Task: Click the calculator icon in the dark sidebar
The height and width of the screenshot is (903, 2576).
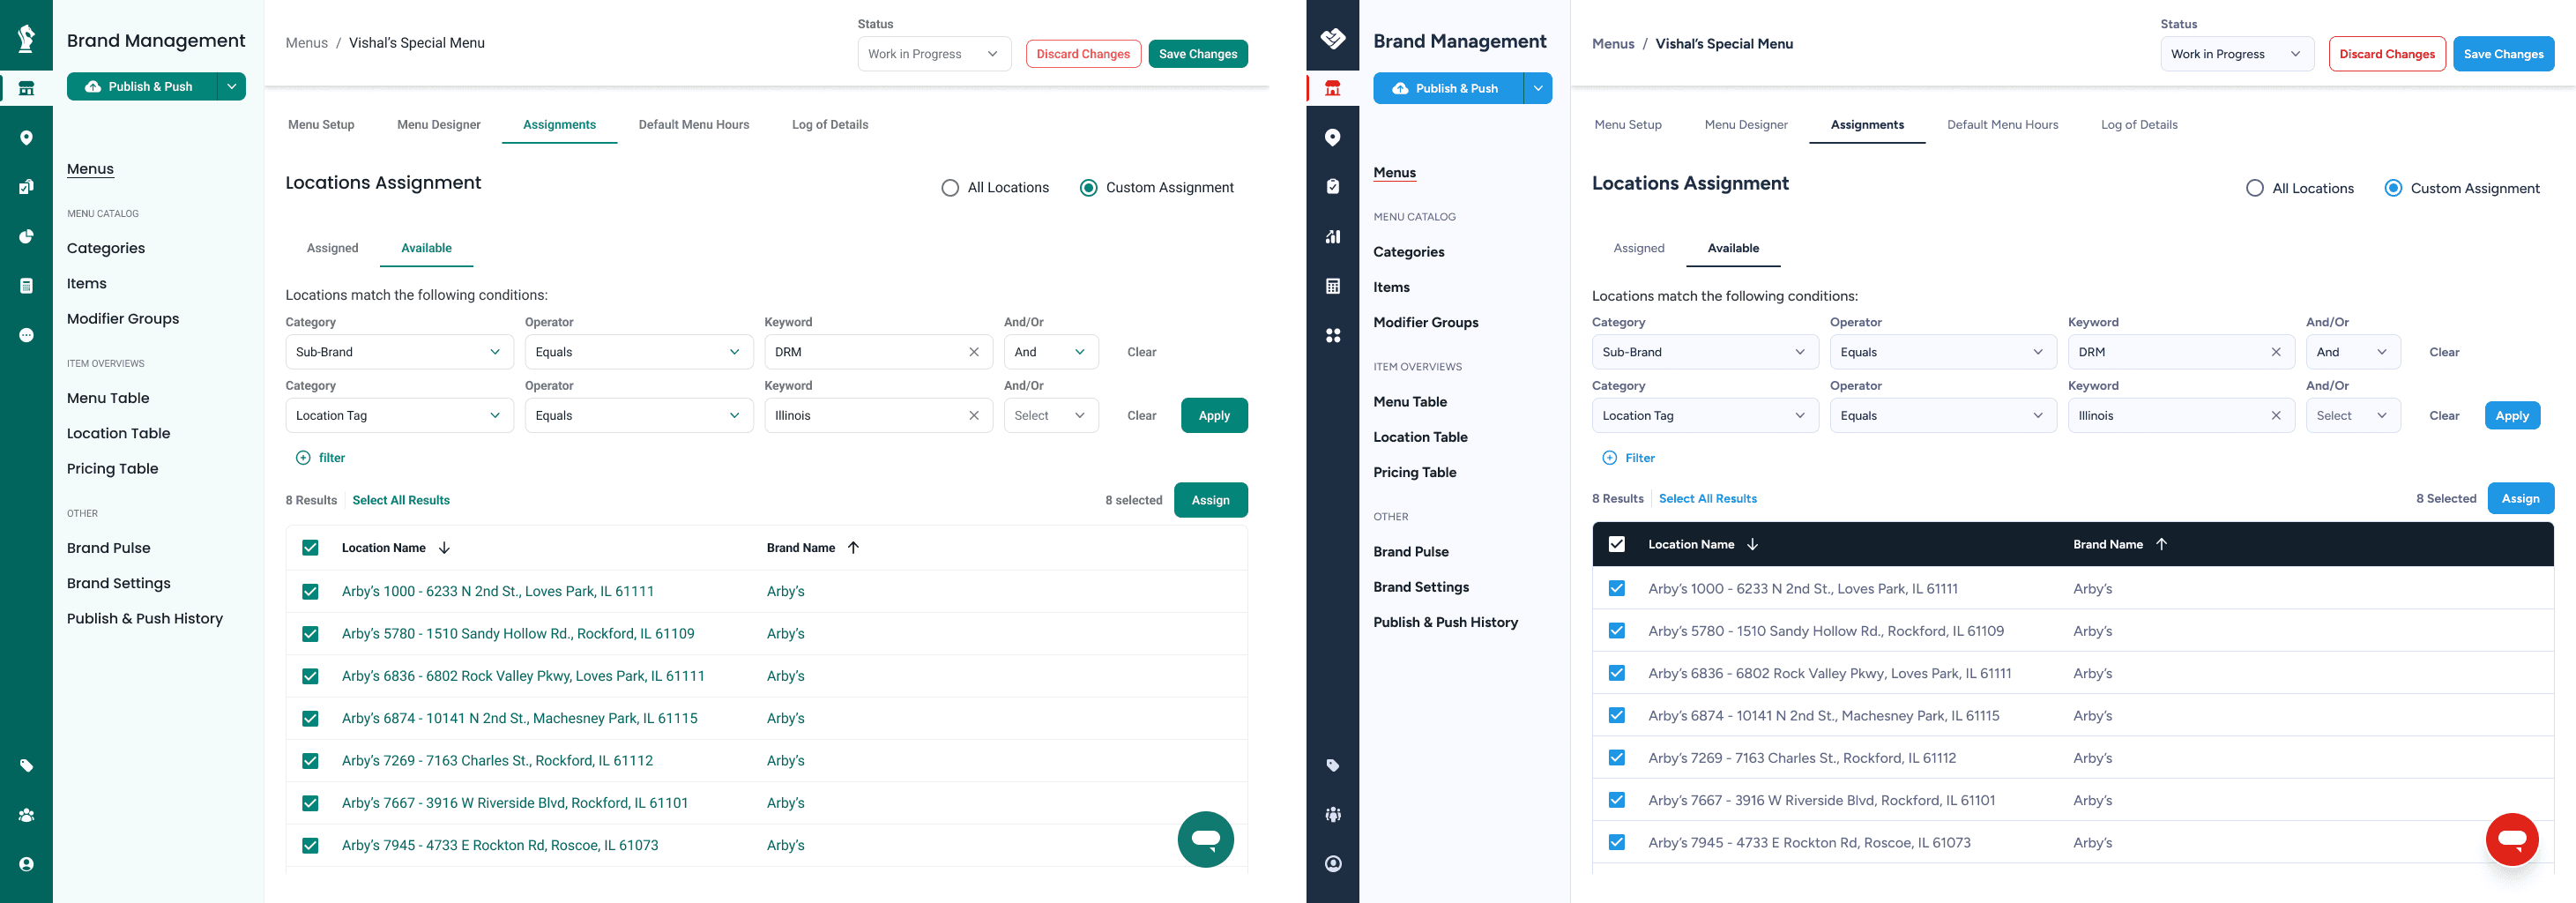Action: tap(1333, 286)
